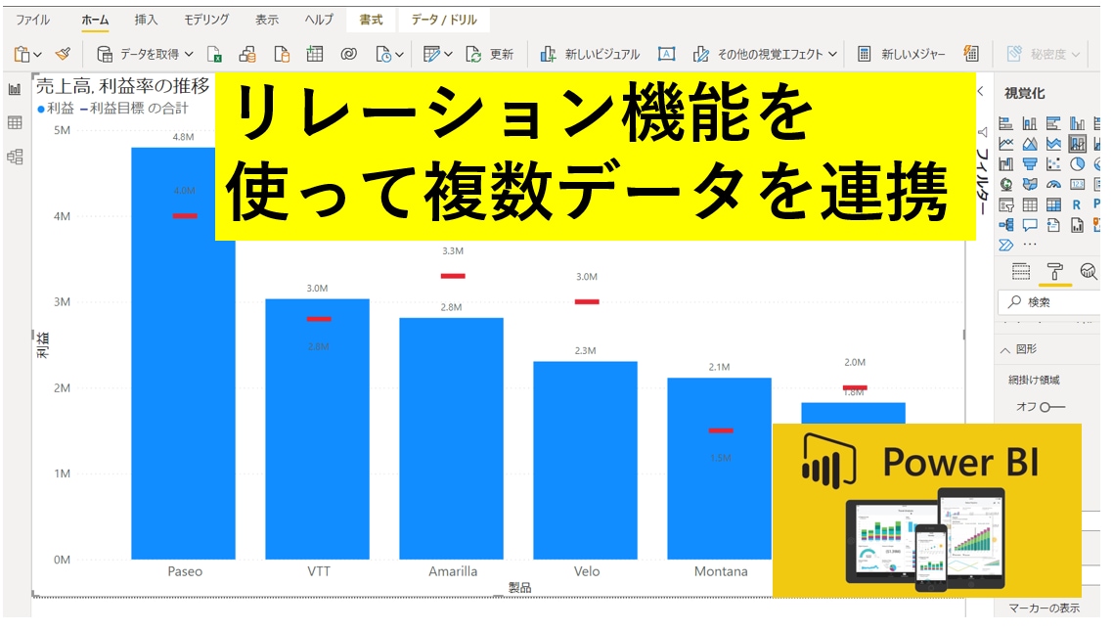Open the Power BI datasets connector
The height and width of the screenshot is (631, 1113).
247,54
